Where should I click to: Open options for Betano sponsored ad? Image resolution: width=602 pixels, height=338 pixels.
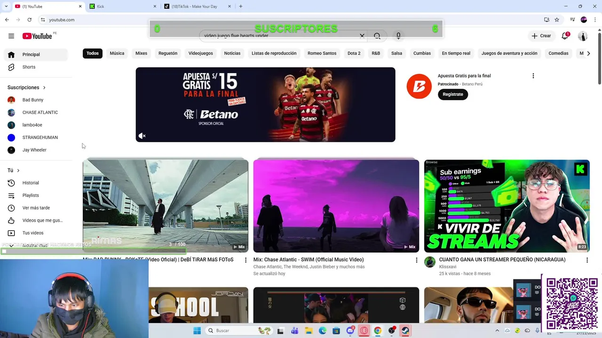click(533, 76)
